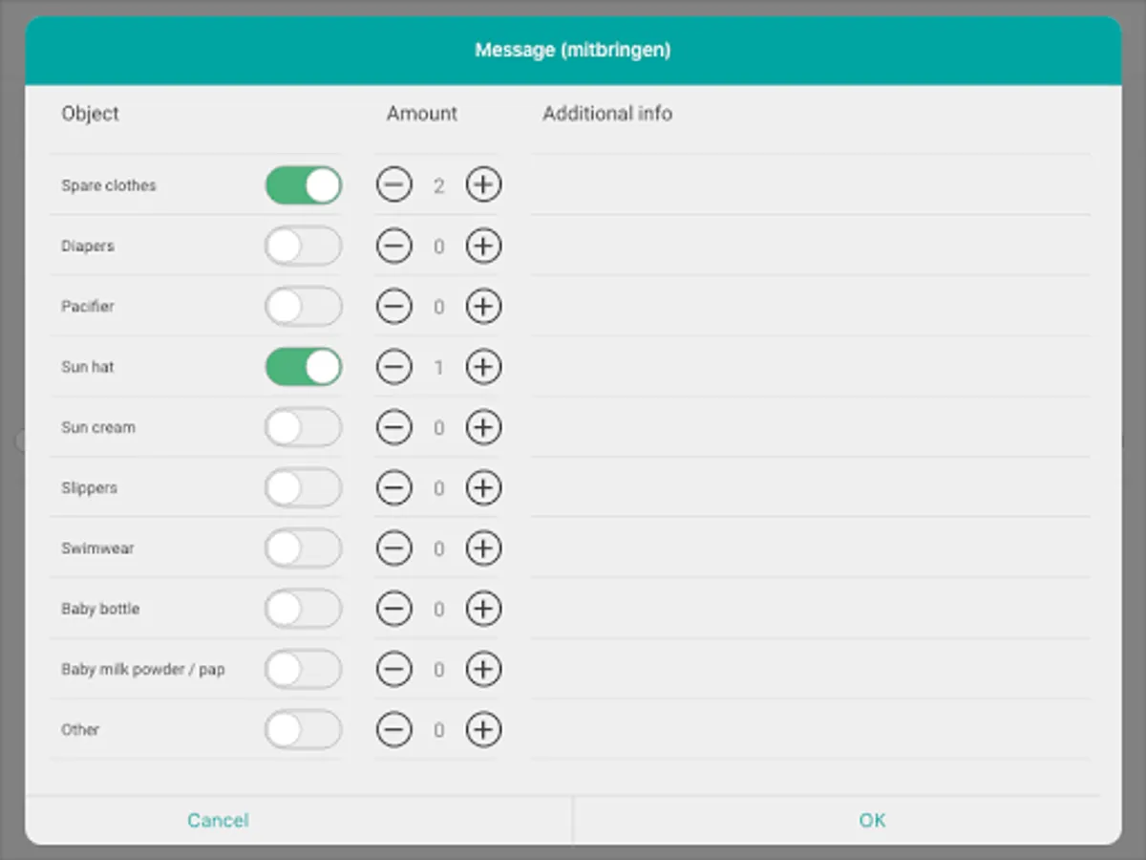Click the Pacifier additional info field
This screenshot has width=1146, height=860.
pyautogui.click(x=811, y=306)
